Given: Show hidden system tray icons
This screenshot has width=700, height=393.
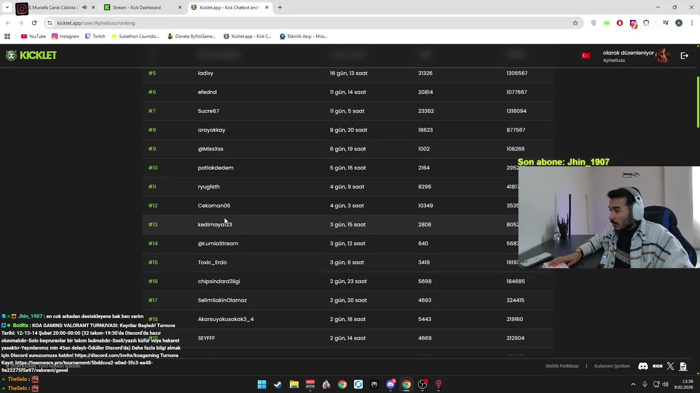Looking at the screenshot, I should point(633,384).
